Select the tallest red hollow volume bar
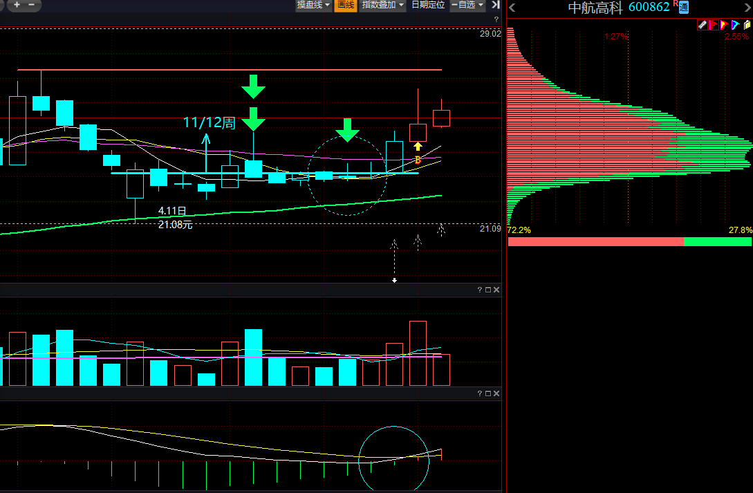This screenshot has width=753, height=493. (418, 353)
